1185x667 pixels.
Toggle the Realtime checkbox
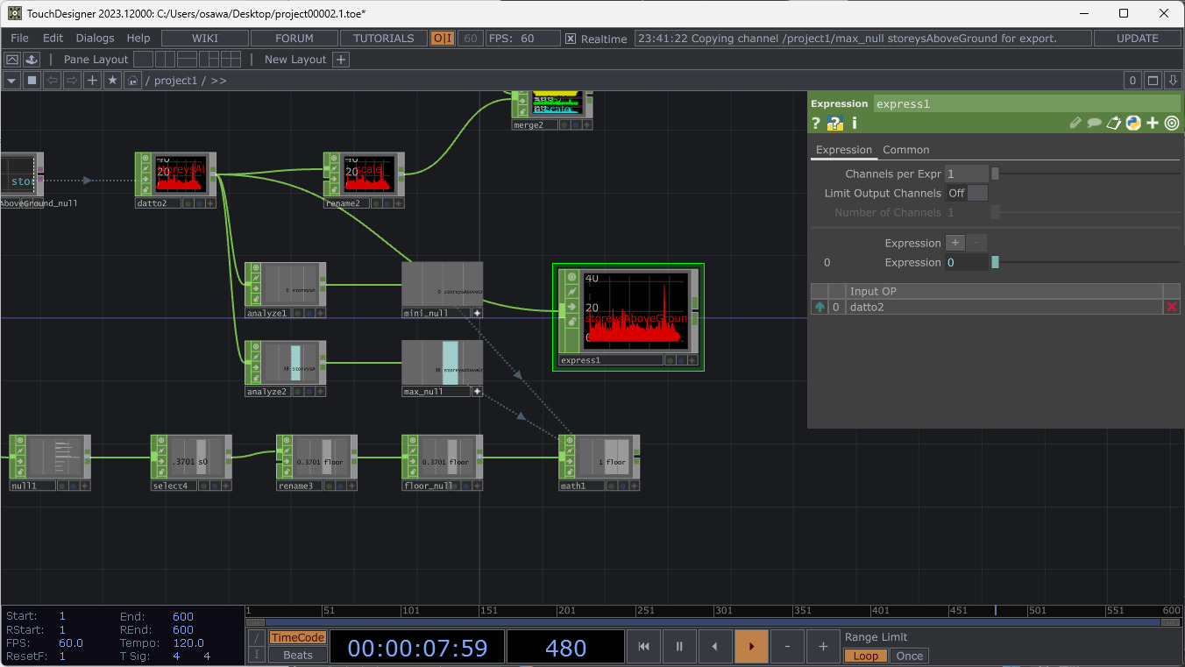point(571,39)
